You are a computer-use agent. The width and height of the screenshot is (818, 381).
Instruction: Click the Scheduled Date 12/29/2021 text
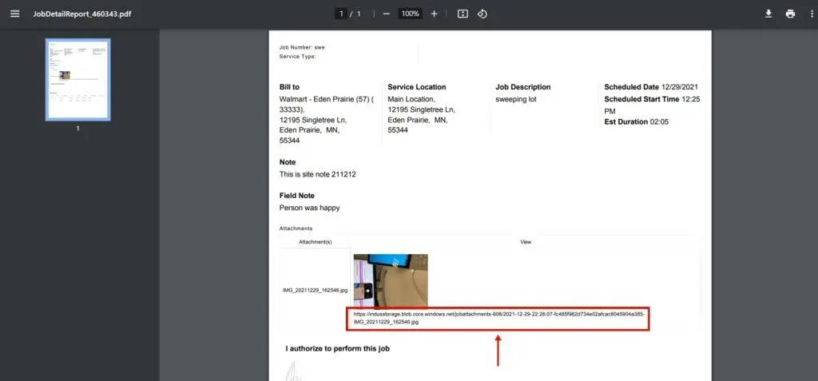tap(651, 87)
